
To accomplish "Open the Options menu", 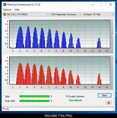I will click(7, 10).
